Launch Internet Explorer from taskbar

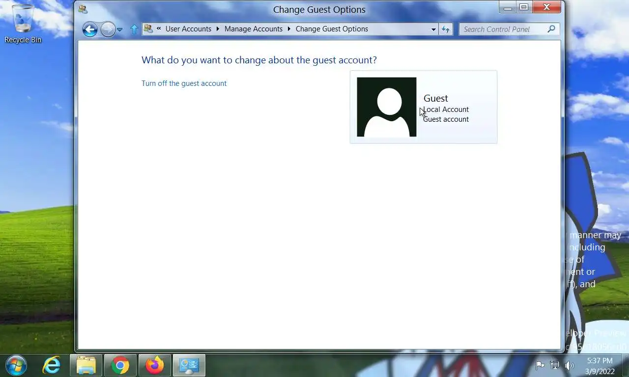(x=52, y=366)
